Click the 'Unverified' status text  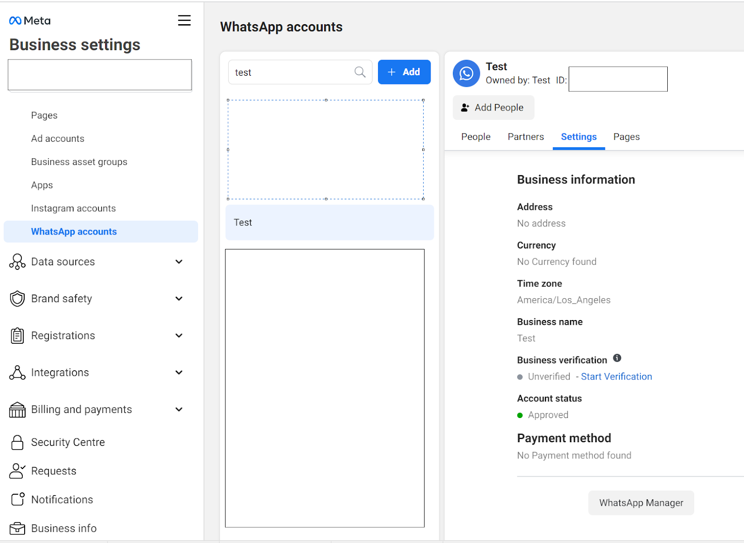coord(549,377)
